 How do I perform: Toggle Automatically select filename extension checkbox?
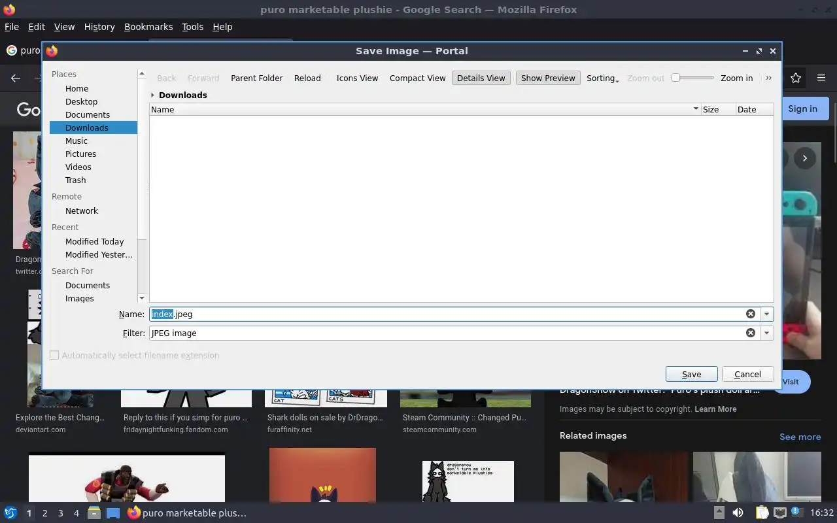click(54, 355)
